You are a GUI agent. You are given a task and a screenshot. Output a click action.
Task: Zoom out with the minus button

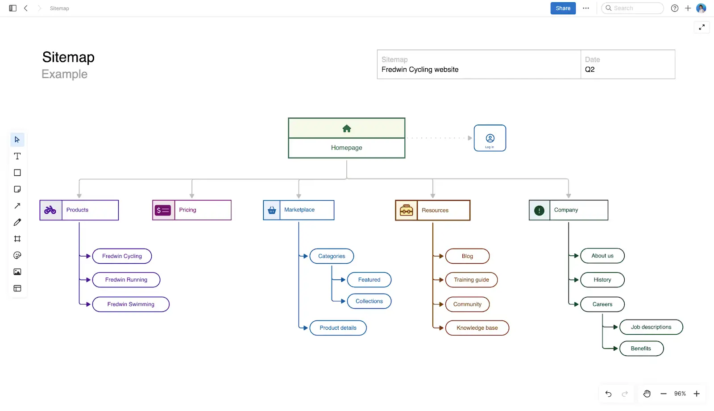click(664, 394)
